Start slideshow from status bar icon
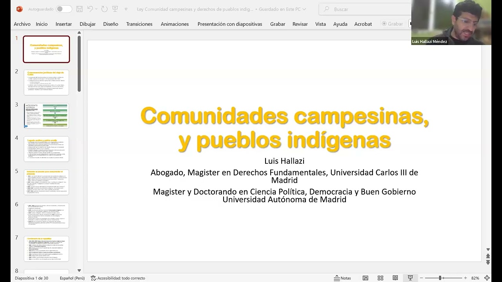 pyautogui.click(x=410, y=278)
